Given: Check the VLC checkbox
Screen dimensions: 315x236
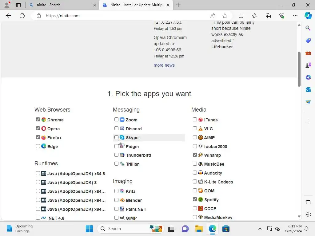Looking at the screenshot, I should 195,128.
